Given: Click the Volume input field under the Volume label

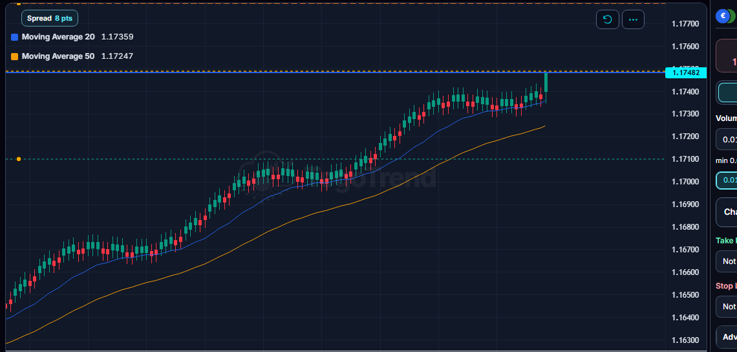Looking at the screenshot, I should tap(727, 139).
